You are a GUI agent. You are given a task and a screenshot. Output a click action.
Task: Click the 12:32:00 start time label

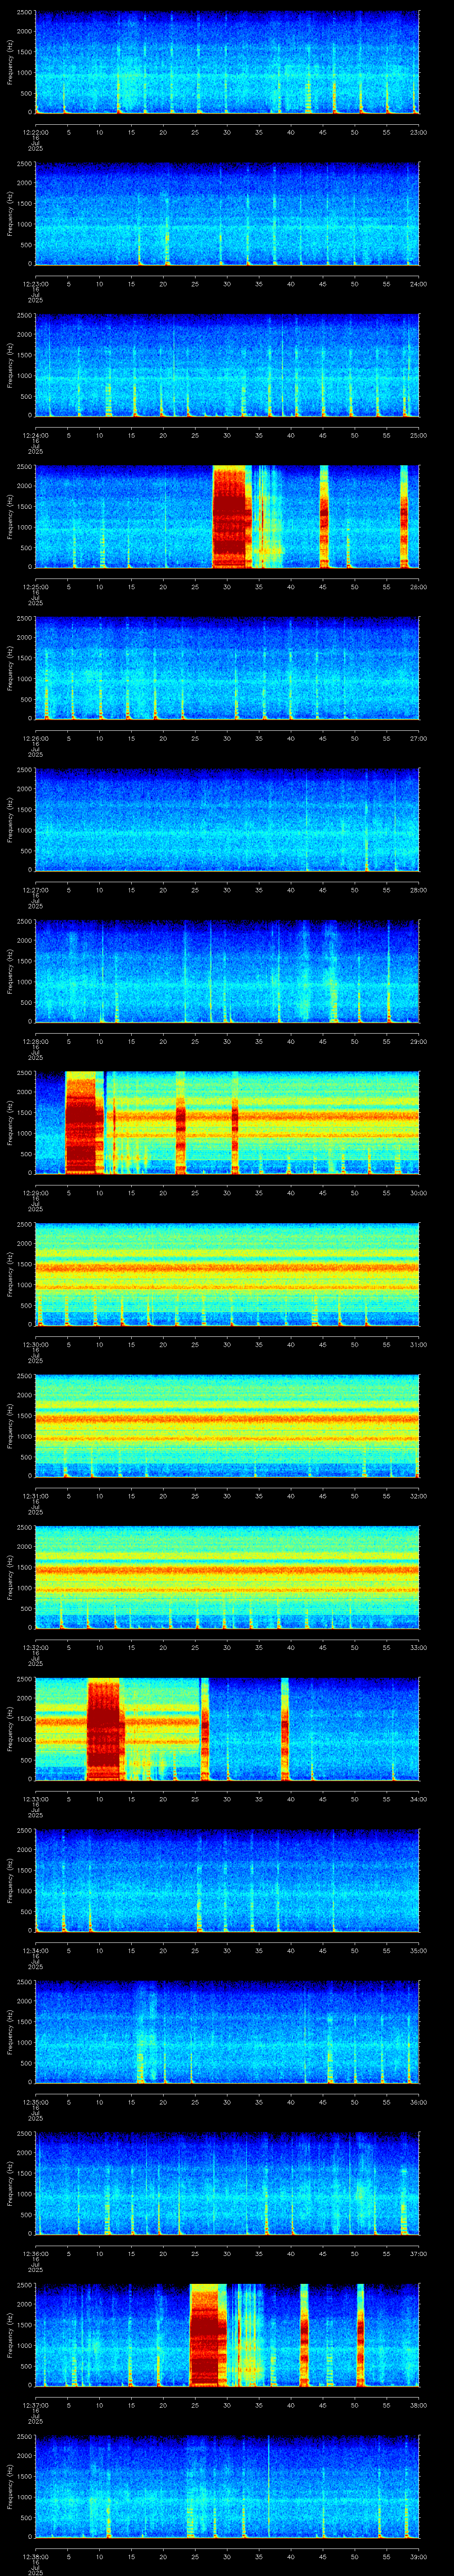tap(35, 1647)
